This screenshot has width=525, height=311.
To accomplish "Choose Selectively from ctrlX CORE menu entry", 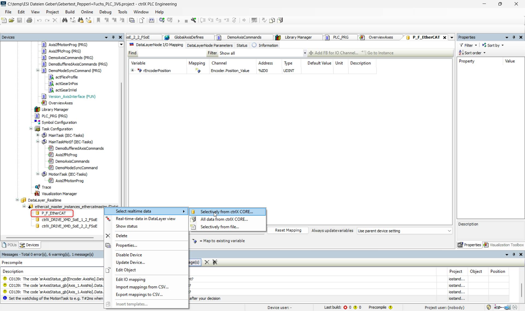I will pos(226,212).
